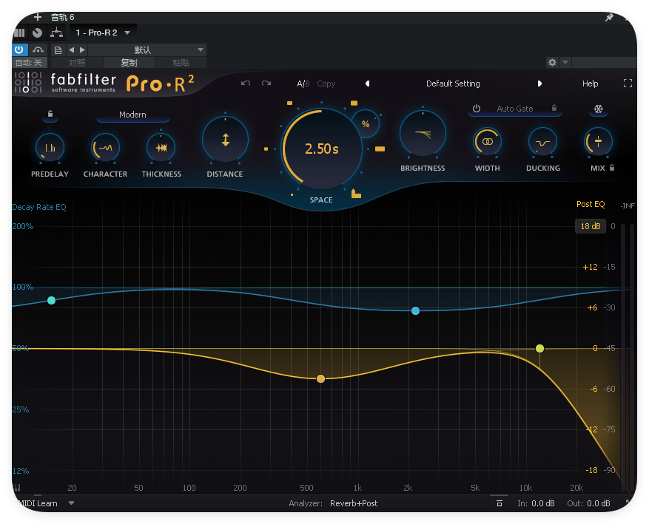Toggle the A/B state switch
The width and height of the screenshot is (649, 524).
pyautogui.click(x=303, y=84)
